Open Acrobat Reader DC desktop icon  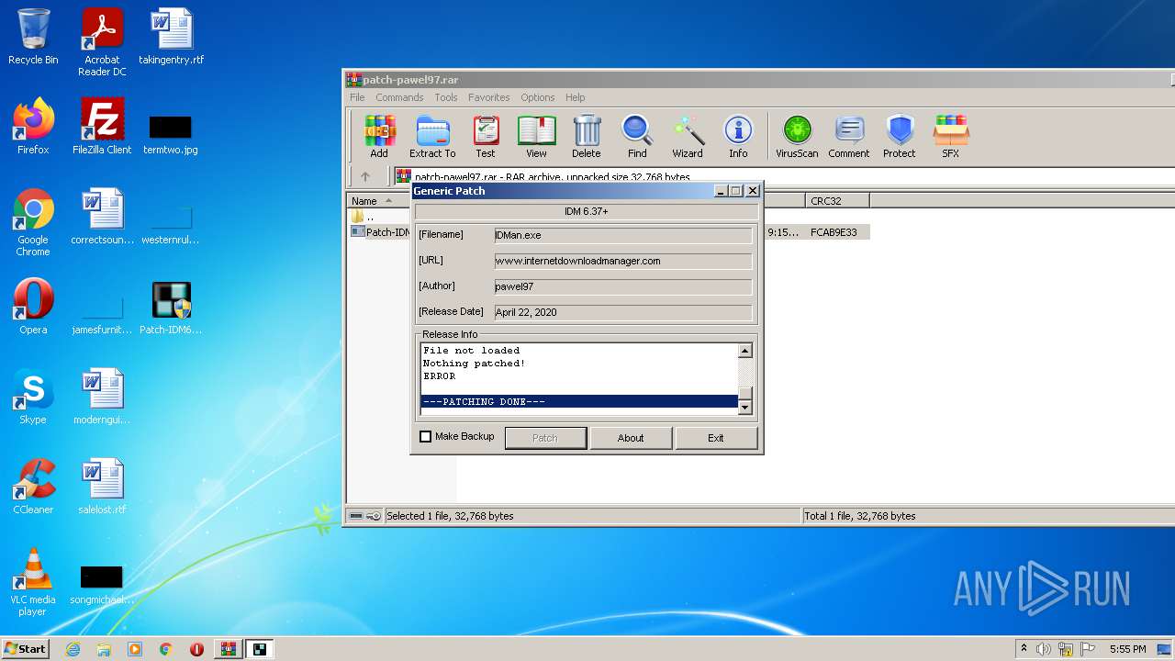102,43
